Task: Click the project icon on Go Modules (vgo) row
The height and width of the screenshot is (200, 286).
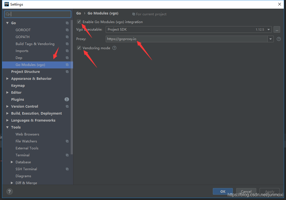Action: (x=67, y=65)
